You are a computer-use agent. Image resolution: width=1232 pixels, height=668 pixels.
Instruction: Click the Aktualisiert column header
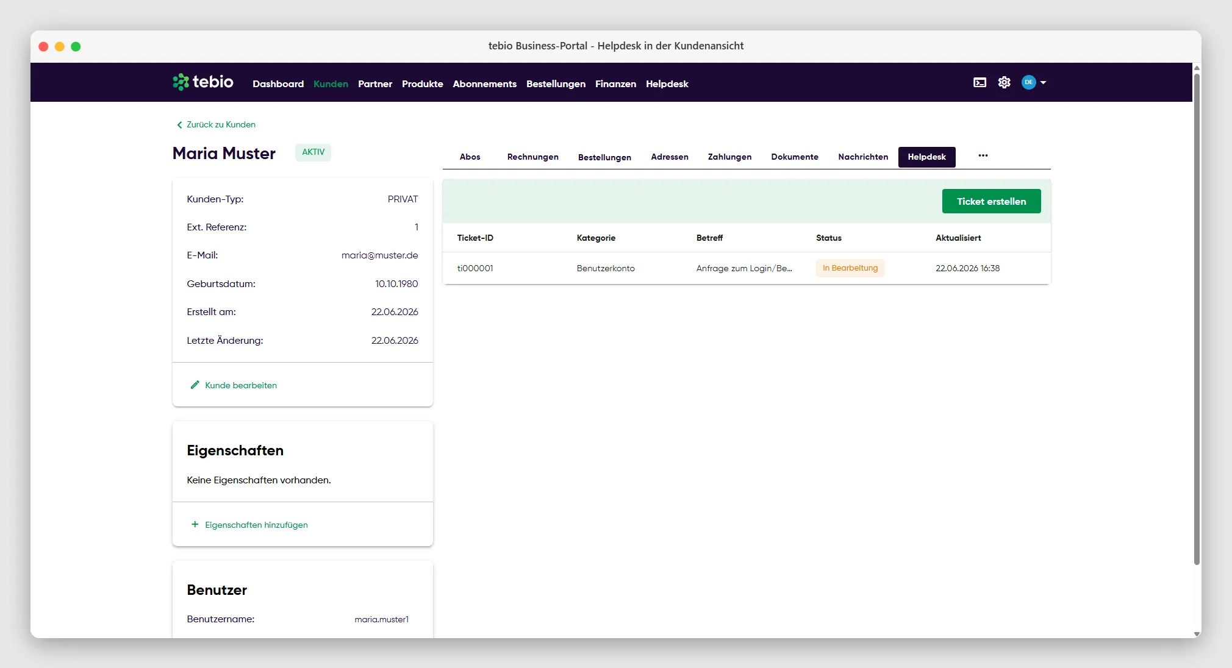pyautogui.click(x=958, y=238)
